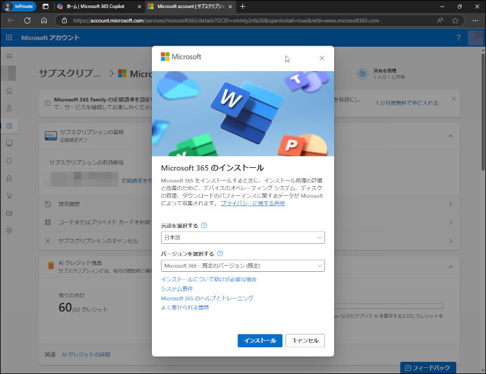Close the Microsoft 365 Copilot browser tab
Image resolution: width=486 pixels, height=374 pixels.
139,6
